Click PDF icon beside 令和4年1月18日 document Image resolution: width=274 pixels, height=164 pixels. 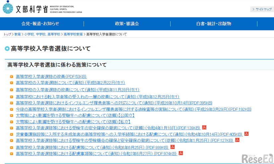tap(205, 128)
